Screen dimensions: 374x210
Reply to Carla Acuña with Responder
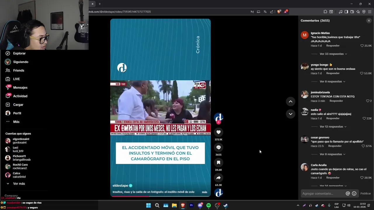coord(333,178)
